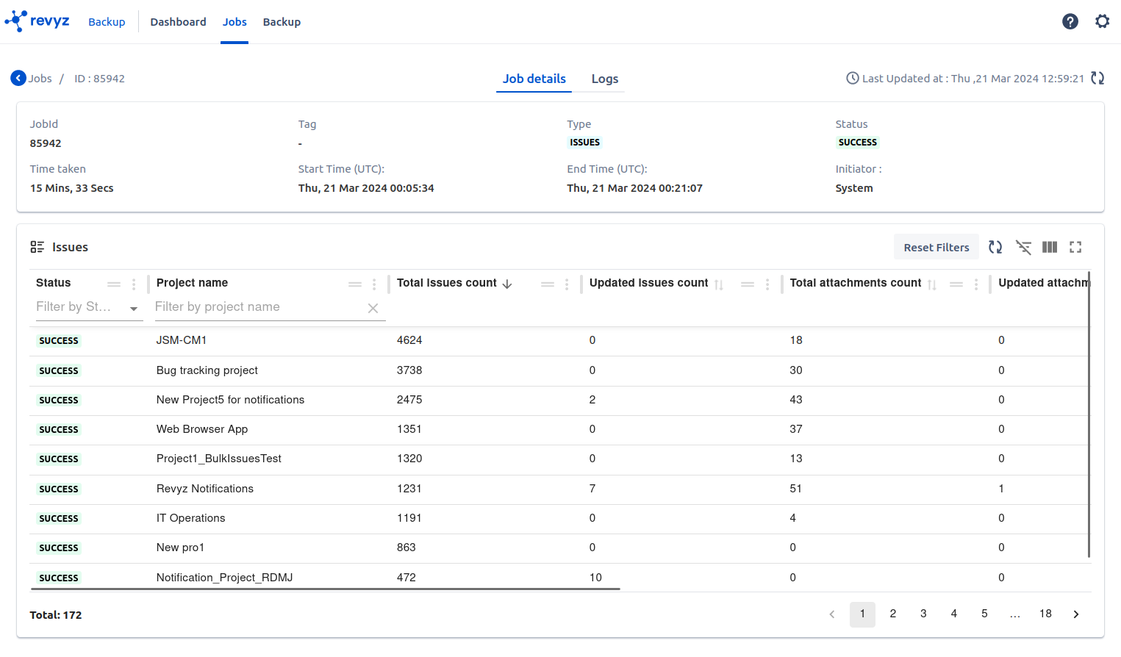Screen dimensions: 1121x657
Task: Grab Updated Issues count drag handle
Action: point(748,284)
